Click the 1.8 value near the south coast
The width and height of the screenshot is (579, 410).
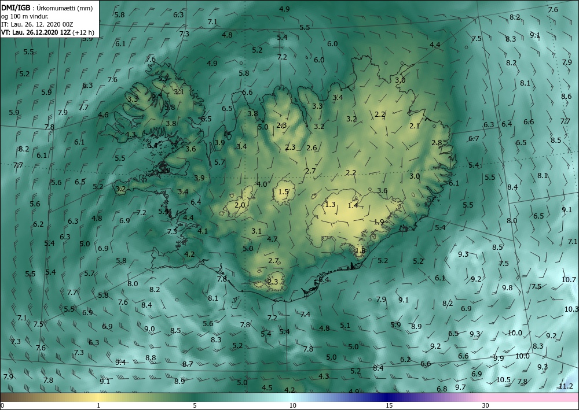click(x=360, y=251)
